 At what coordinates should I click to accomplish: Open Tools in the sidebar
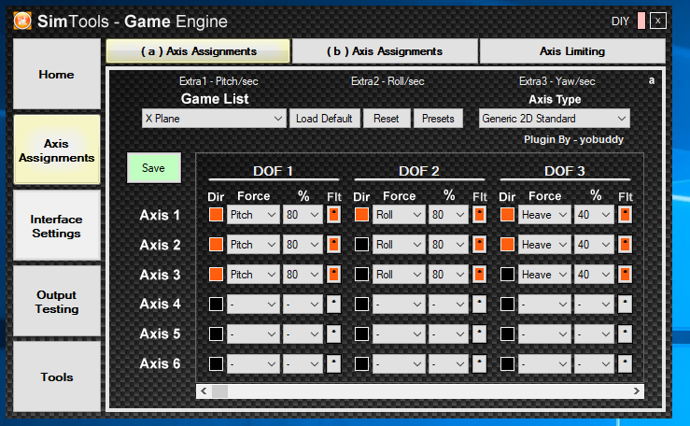[x=57, y=376]
